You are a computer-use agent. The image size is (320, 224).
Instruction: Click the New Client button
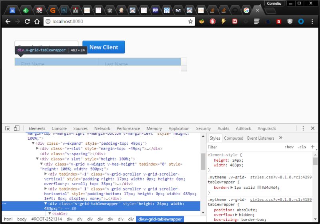click(x=104, y=47)
